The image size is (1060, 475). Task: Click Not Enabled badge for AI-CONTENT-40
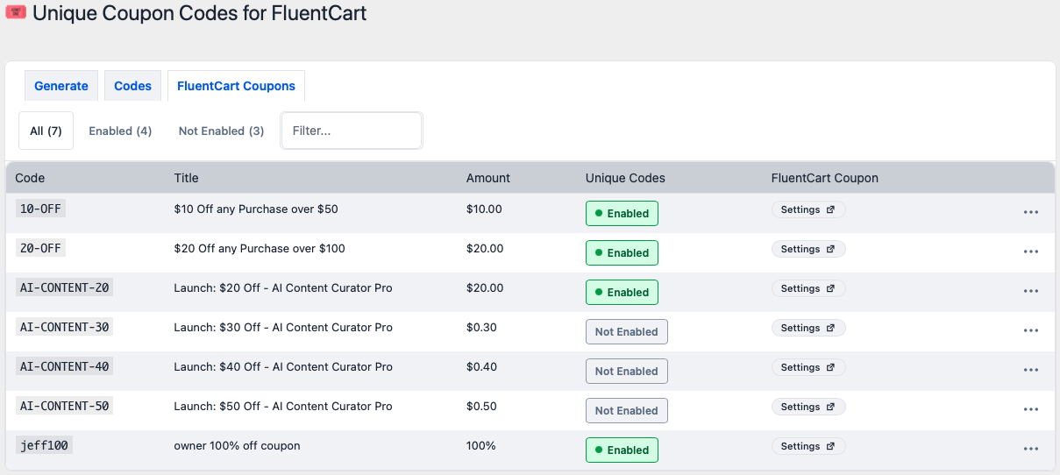(x=627, y=371)
